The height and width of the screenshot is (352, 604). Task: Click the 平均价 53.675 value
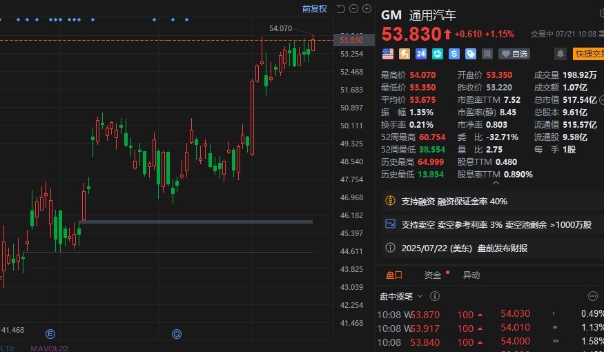coord(422,100)
